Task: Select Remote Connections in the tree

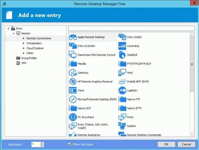Action: coord(39,38)
